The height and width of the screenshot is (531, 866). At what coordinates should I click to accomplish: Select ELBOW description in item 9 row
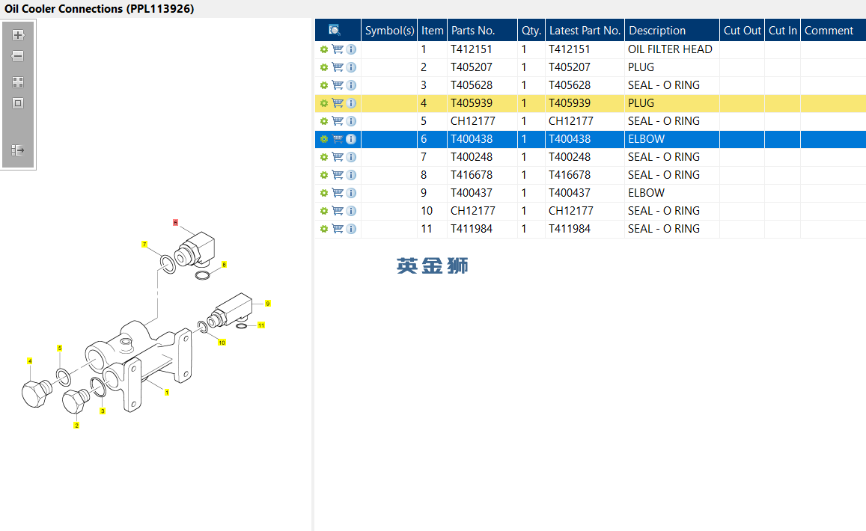646,193
